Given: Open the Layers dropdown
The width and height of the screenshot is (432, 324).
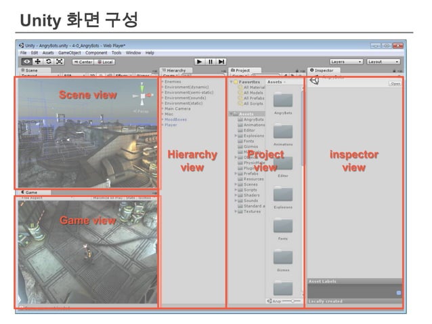Looking at the screenshot, I should click(346, 62).
